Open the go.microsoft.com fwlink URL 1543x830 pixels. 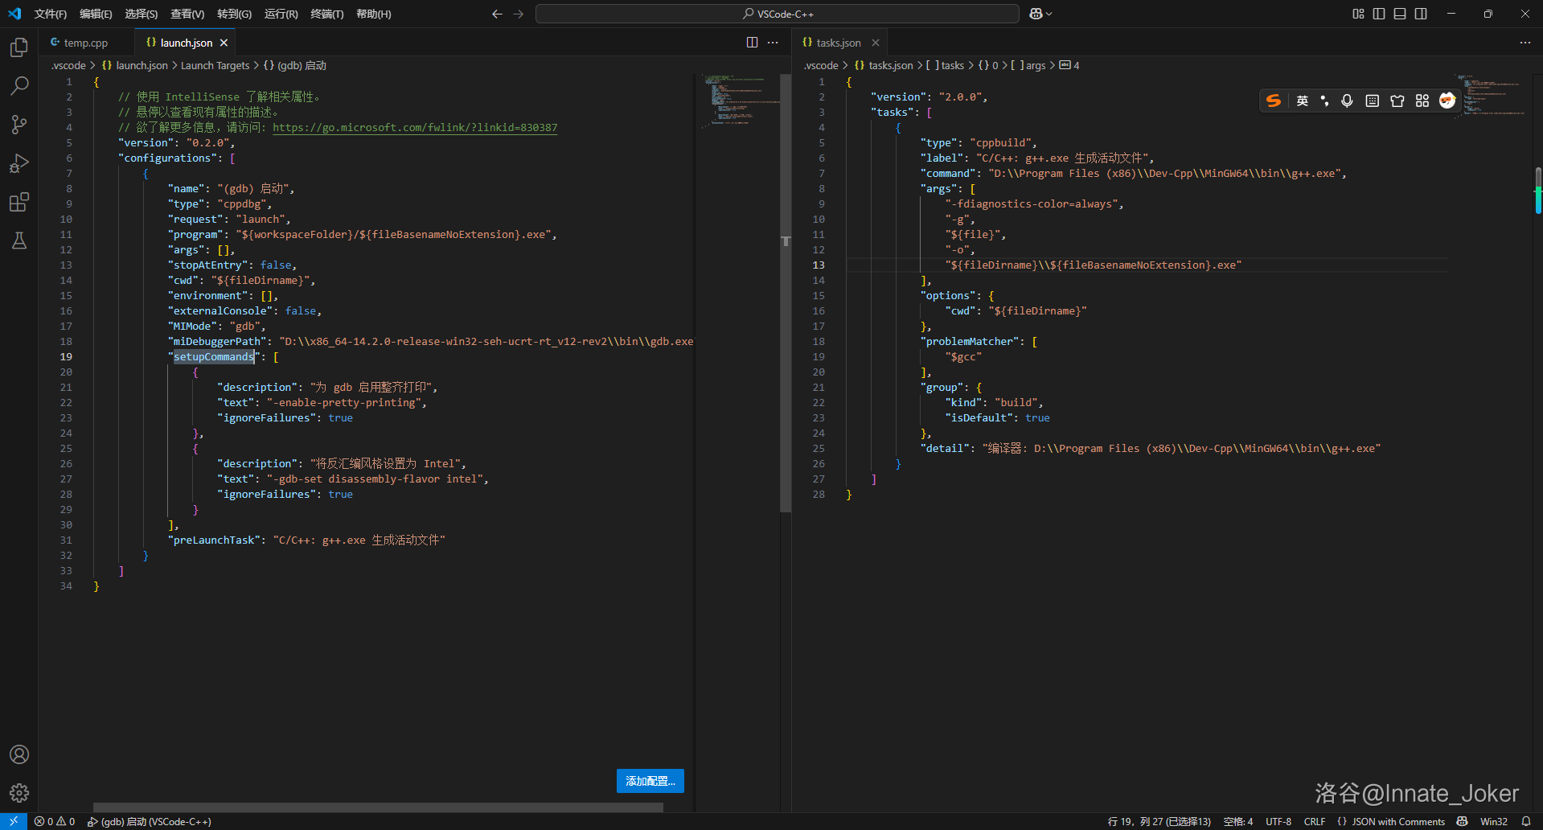[x=414, y=128]
